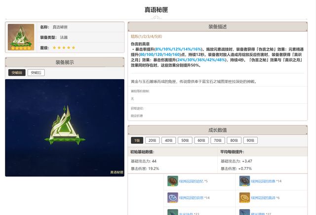Viewport: 316px width, 215px height.
Task: Click the 绿洲花园的恩惠 material icon
Action: click(244, 181)
